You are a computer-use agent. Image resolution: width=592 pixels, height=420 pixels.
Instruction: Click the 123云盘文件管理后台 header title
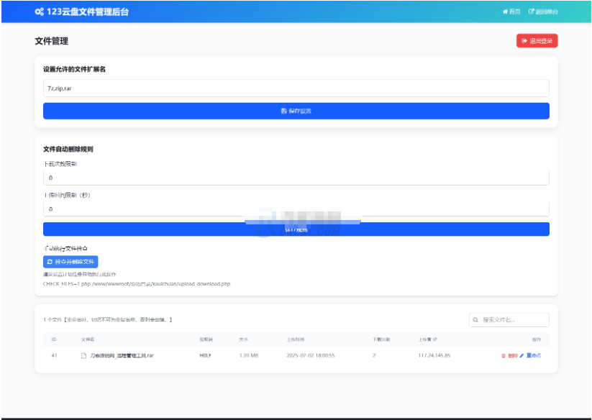[x=87, y=12]
